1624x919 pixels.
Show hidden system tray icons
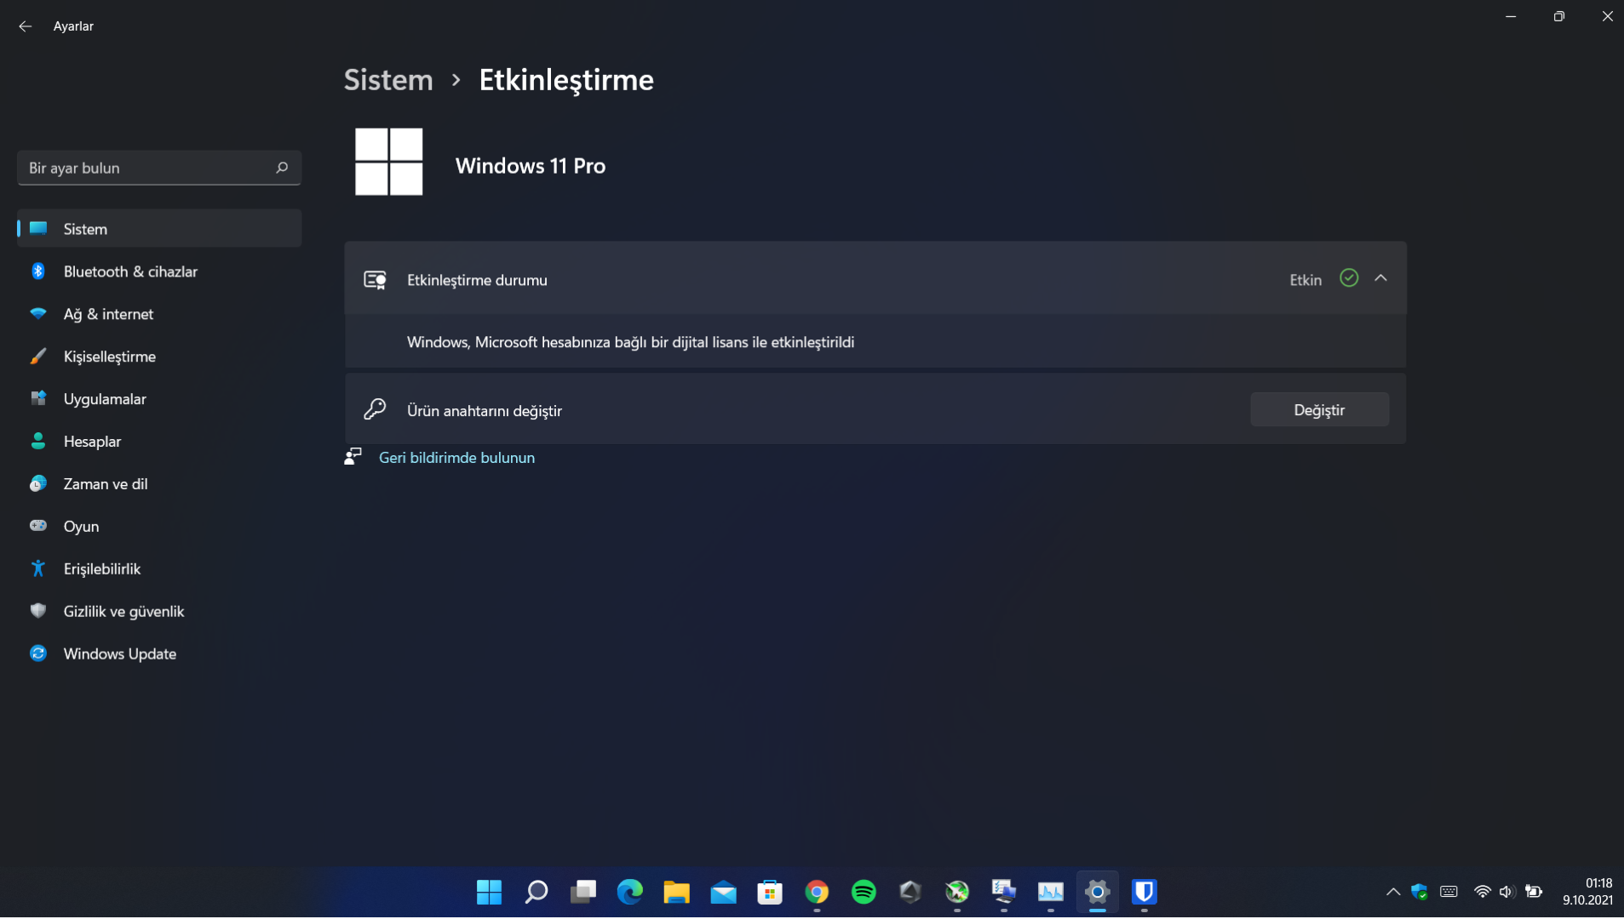1393,892
